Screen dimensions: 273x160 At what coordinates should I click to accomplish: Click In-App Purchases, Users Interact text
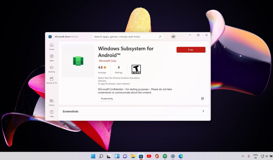(x=114, y=84)
